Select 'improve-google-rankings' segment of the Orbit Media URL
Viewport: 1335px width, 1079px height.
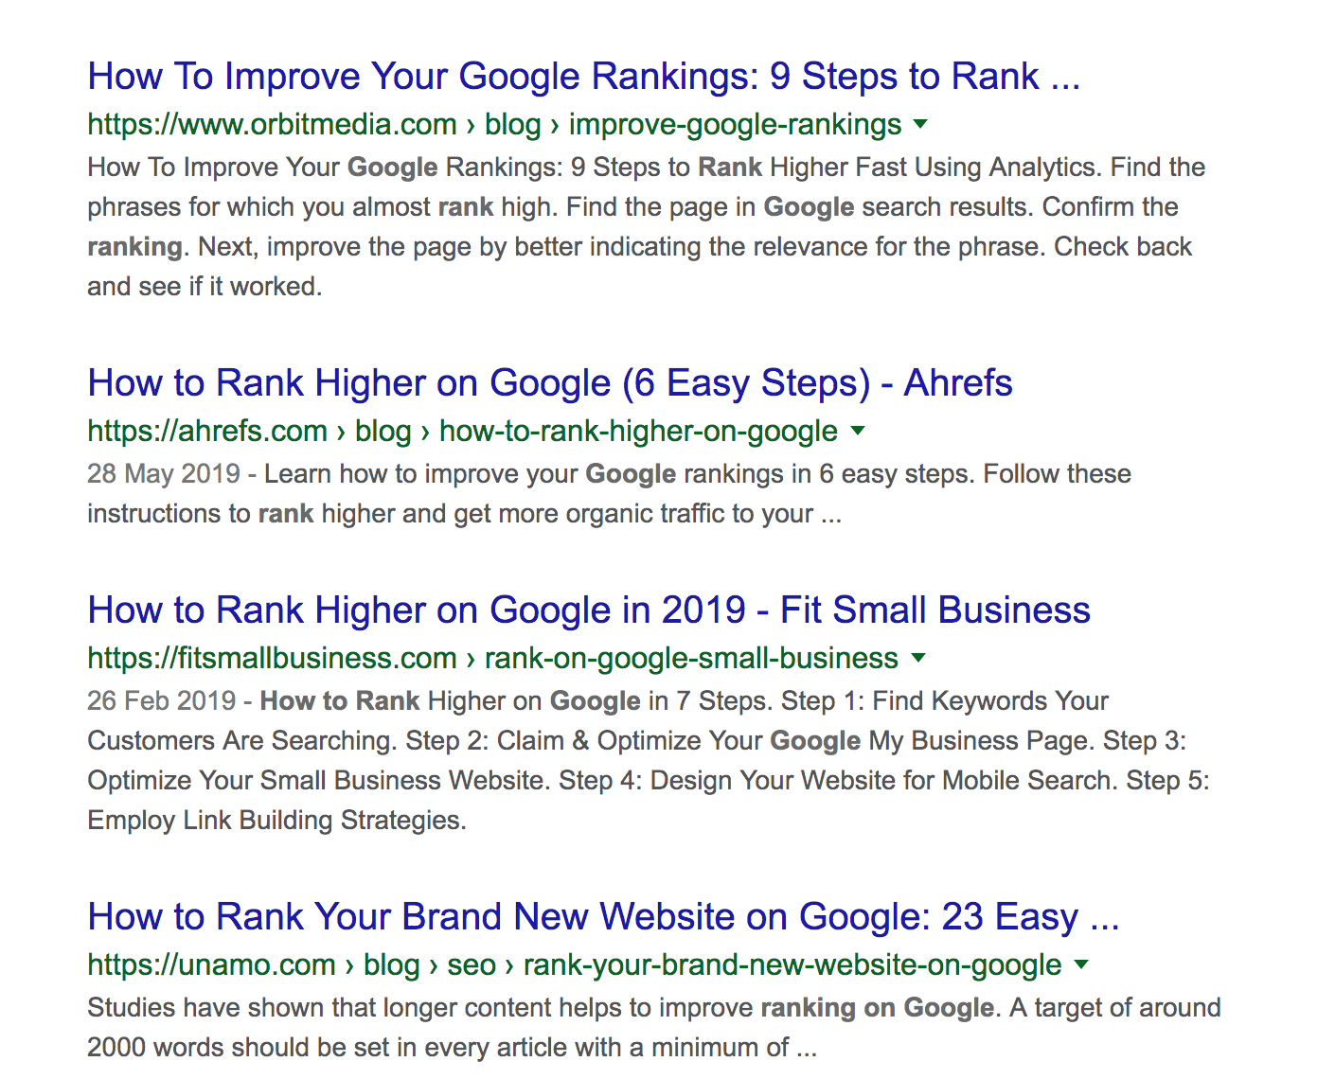pyautogui.click(x=735, y=125)
